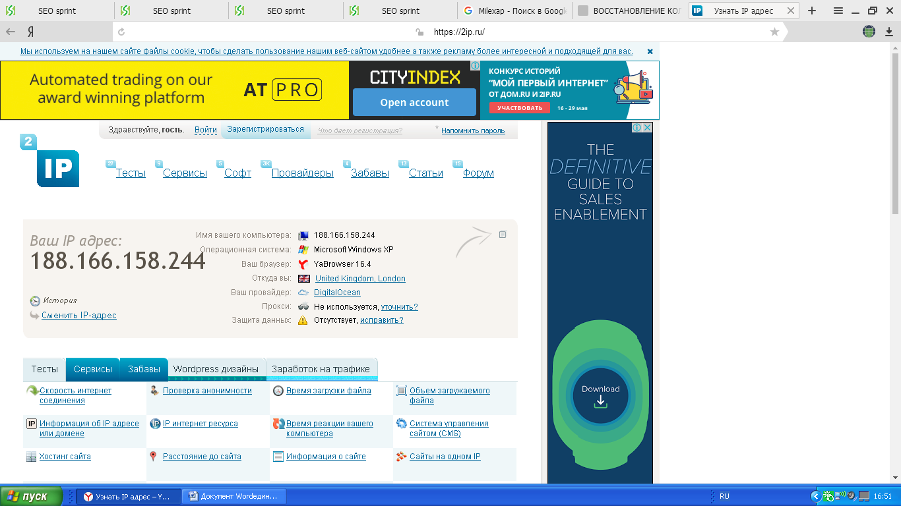Open the browser hamburger menu
Viewport: 901px width, 506px height.
(838, 11)
